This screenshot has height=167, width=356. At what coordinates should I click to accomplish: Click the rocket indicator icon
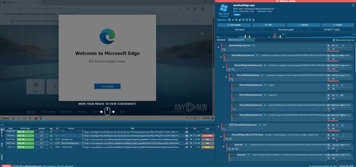pyautogui.click(x=239, y=20)
